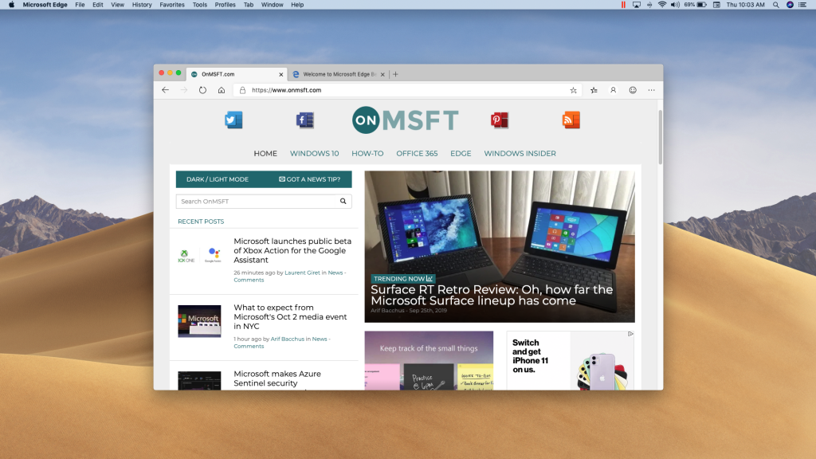Open the Pinterest icon
Image resolution: width=816 pixels, height=459 pixels.
(499, 120)
